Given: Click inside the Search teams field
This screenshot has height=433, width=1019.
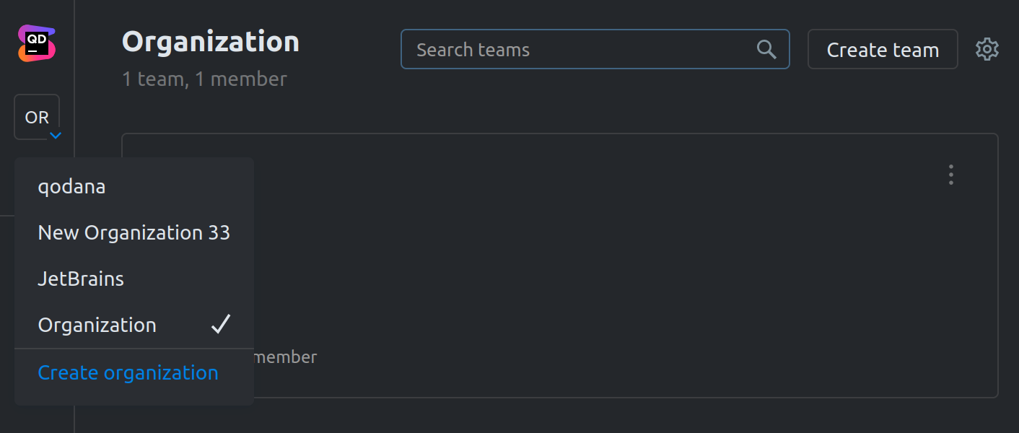Looking at the screenshot, I should (x=577, y=49).
